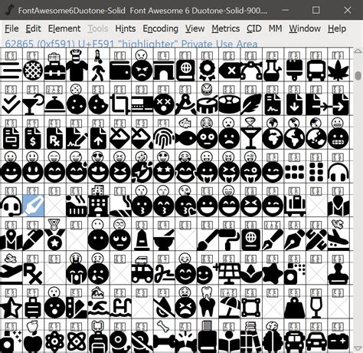
Task: Select the grip horizontal dots glyph
Action: (x=294, y=172)
